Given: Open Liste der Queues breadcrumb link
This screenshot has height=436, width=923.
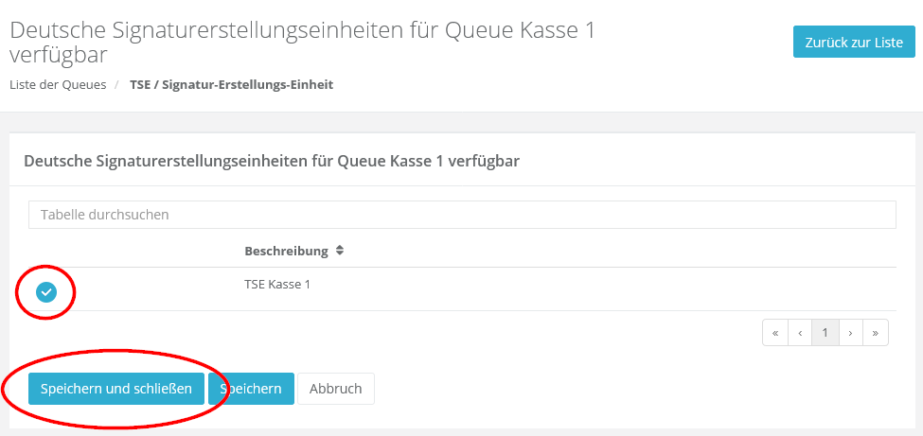Looking at the screenshot, I should click(x=58, y=84).
